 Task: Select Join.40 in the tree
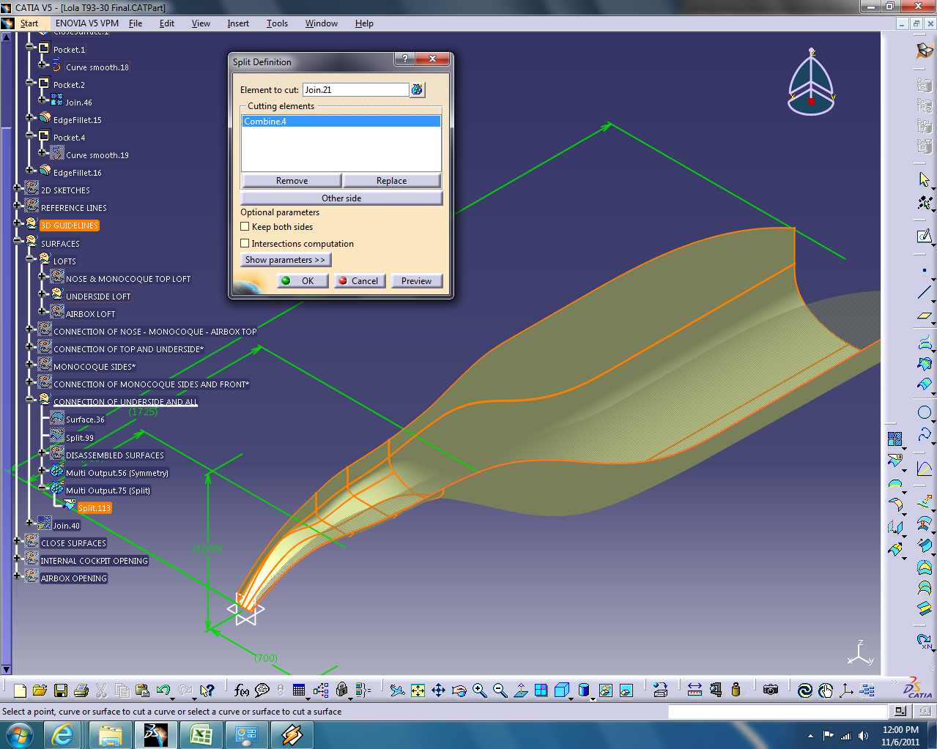[67, 526]
